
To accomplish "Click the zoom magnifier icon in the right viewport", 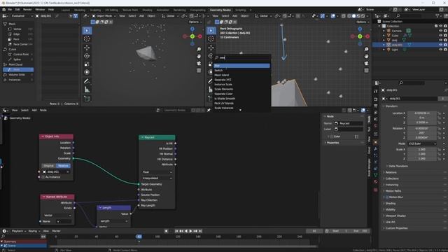I will 366,50.
